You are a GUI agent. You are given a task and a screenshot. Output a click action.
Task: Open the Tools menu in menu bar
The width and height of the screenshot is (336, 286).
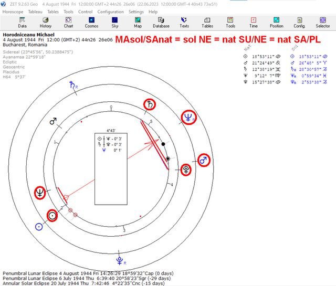(68, 12)
